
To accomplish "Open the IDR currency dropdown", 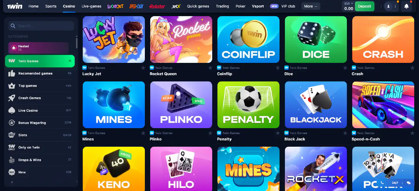I will (x=349, y=4).
